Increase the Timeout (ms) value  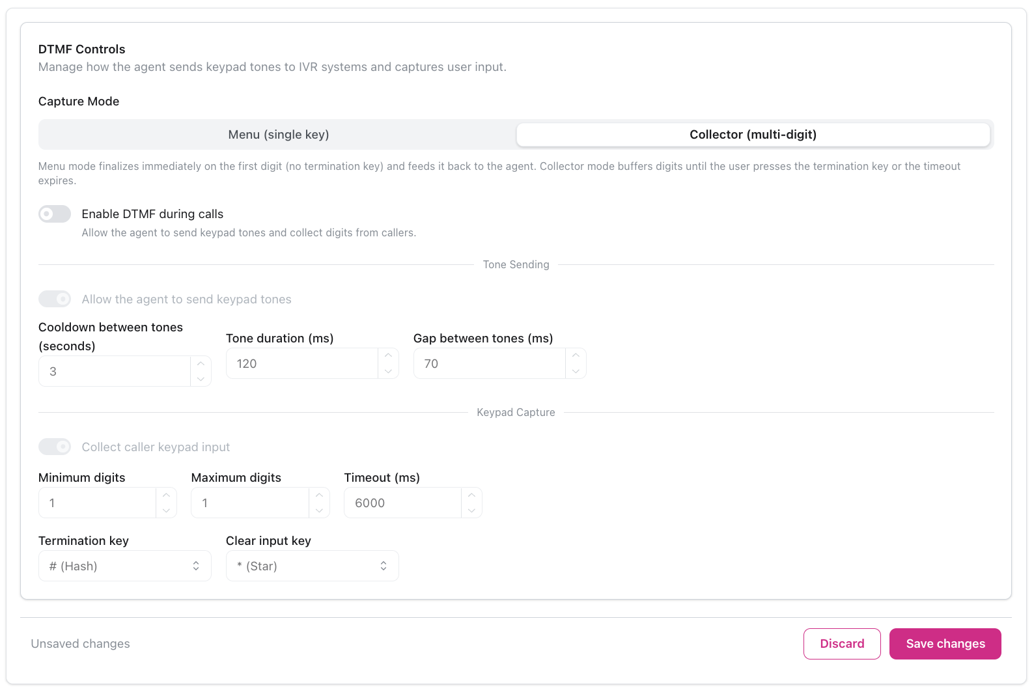(471, 495)
